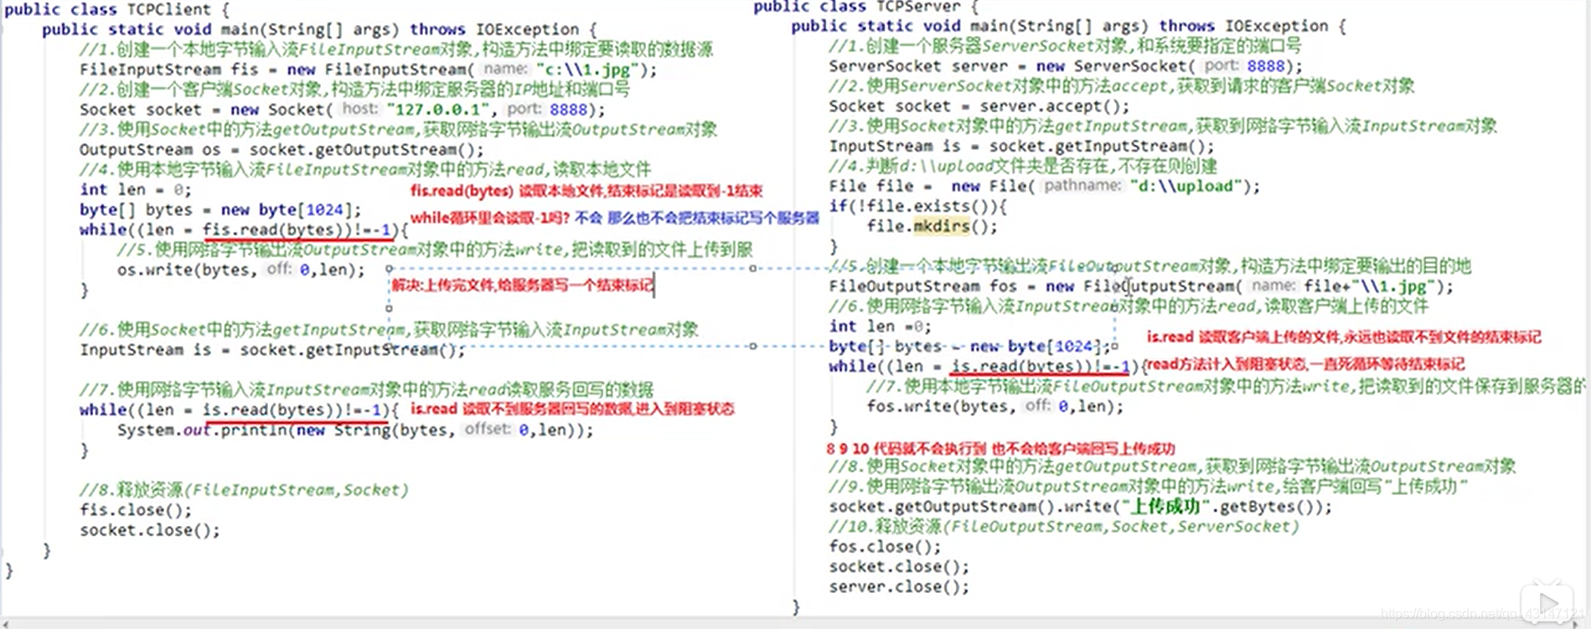Click the 'pathname:' parameter hint label
This screenshot has width=1591, height=629.
[x=1082, y=186]
